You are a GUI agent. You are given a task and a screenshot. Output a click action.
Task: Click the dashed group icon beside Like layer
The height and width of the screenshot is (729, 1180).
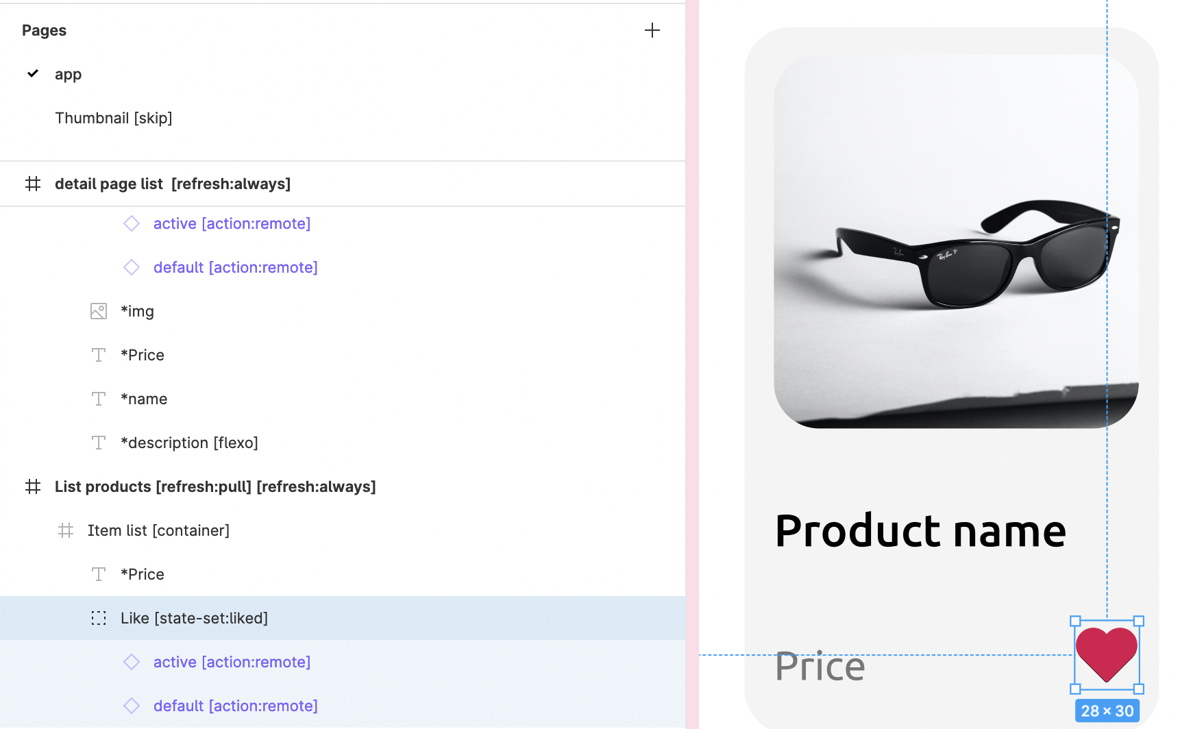point(99,618)
